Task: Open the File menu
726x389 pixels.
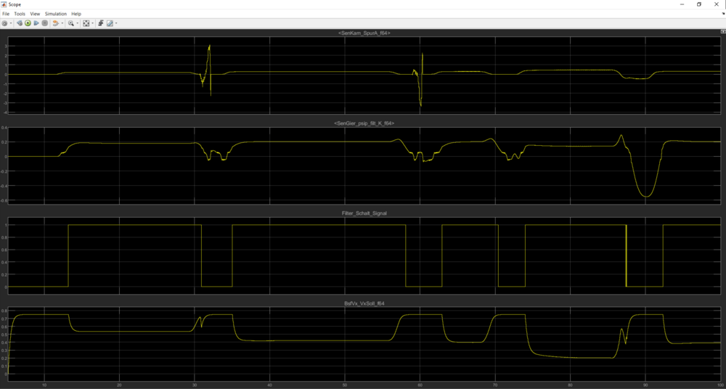Action: pos(7,14)
